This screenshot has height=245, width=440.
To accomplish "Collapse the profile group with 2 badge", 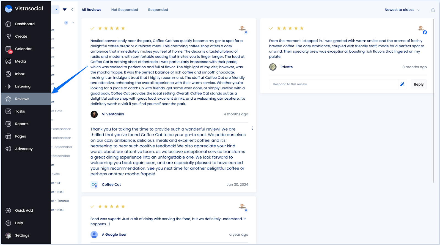I will pos(73,23).
